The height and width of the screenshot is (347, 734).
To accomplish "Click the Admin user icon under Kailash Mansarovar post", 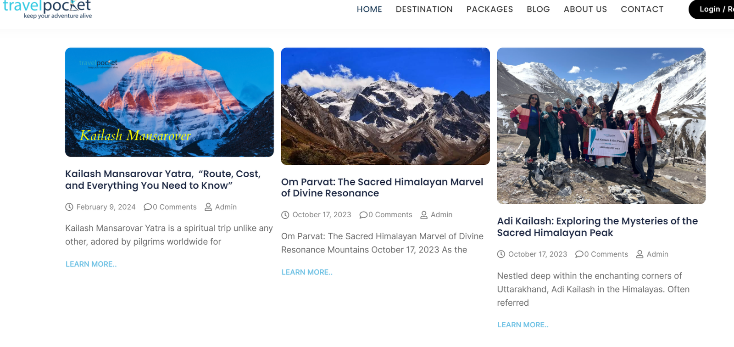I will [208, 207].
